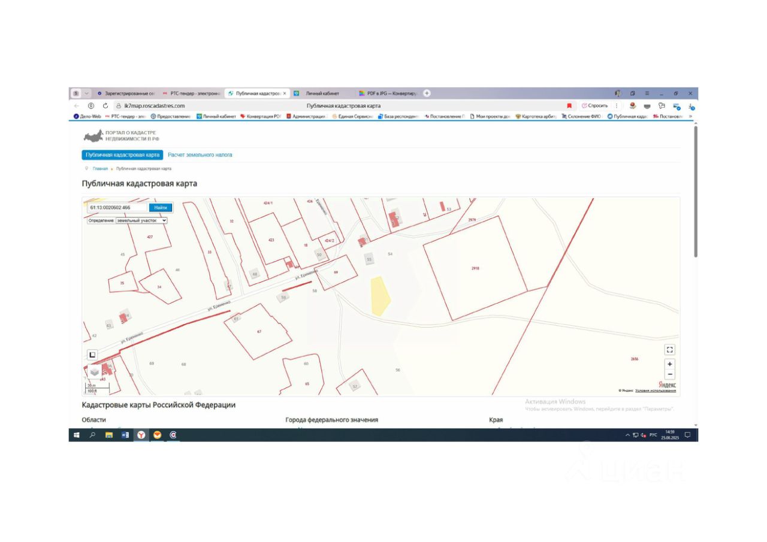Close the Публичная кадастровая карта tab

pyautogui.click(x=285, y=93)
